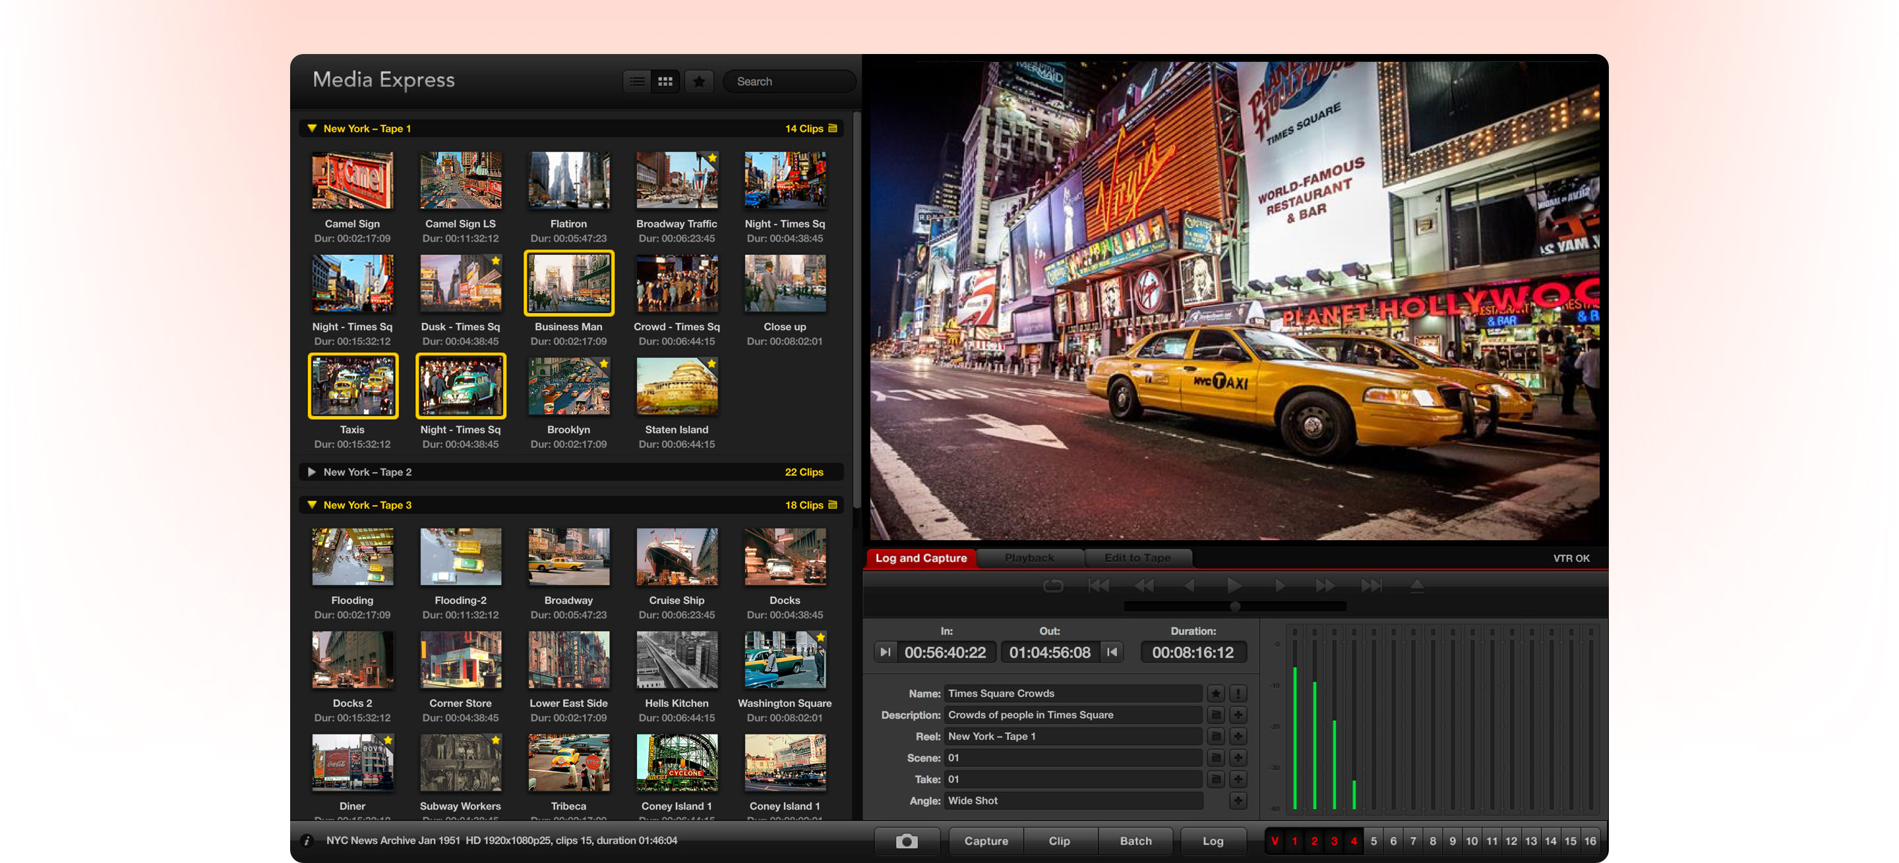Click the rewind transport button
Screen dimensions: 1899x863
click(1144, 586)
